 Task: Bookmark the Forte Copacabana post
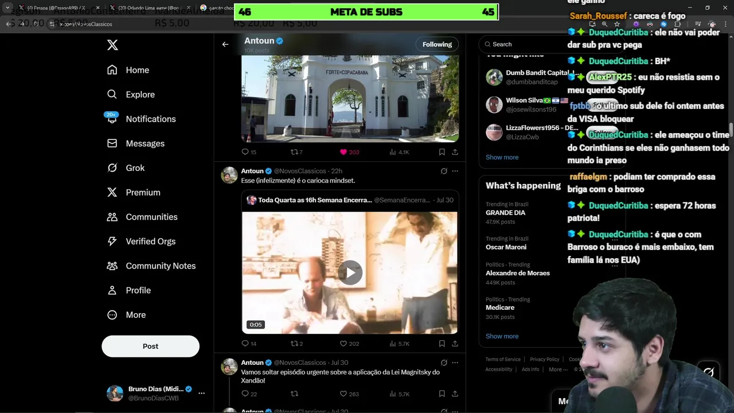click(x=442, y=152)
